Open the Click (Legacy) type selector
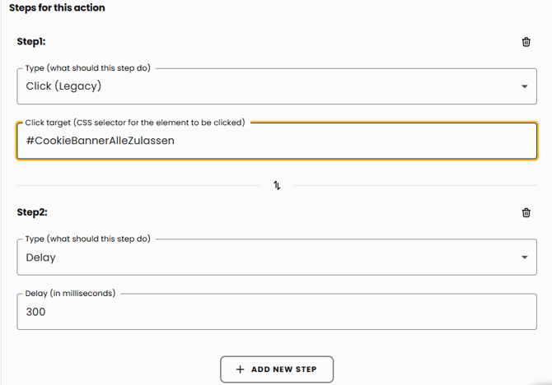The height and width of the screenshot is (385, 552). pos(277,86)
